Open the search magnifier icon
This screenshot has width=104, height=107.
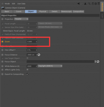[x=89, y=3]
